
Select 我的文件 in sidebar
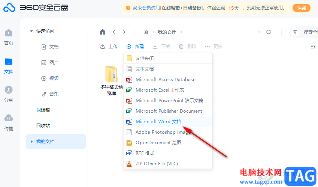coord(56,142)
